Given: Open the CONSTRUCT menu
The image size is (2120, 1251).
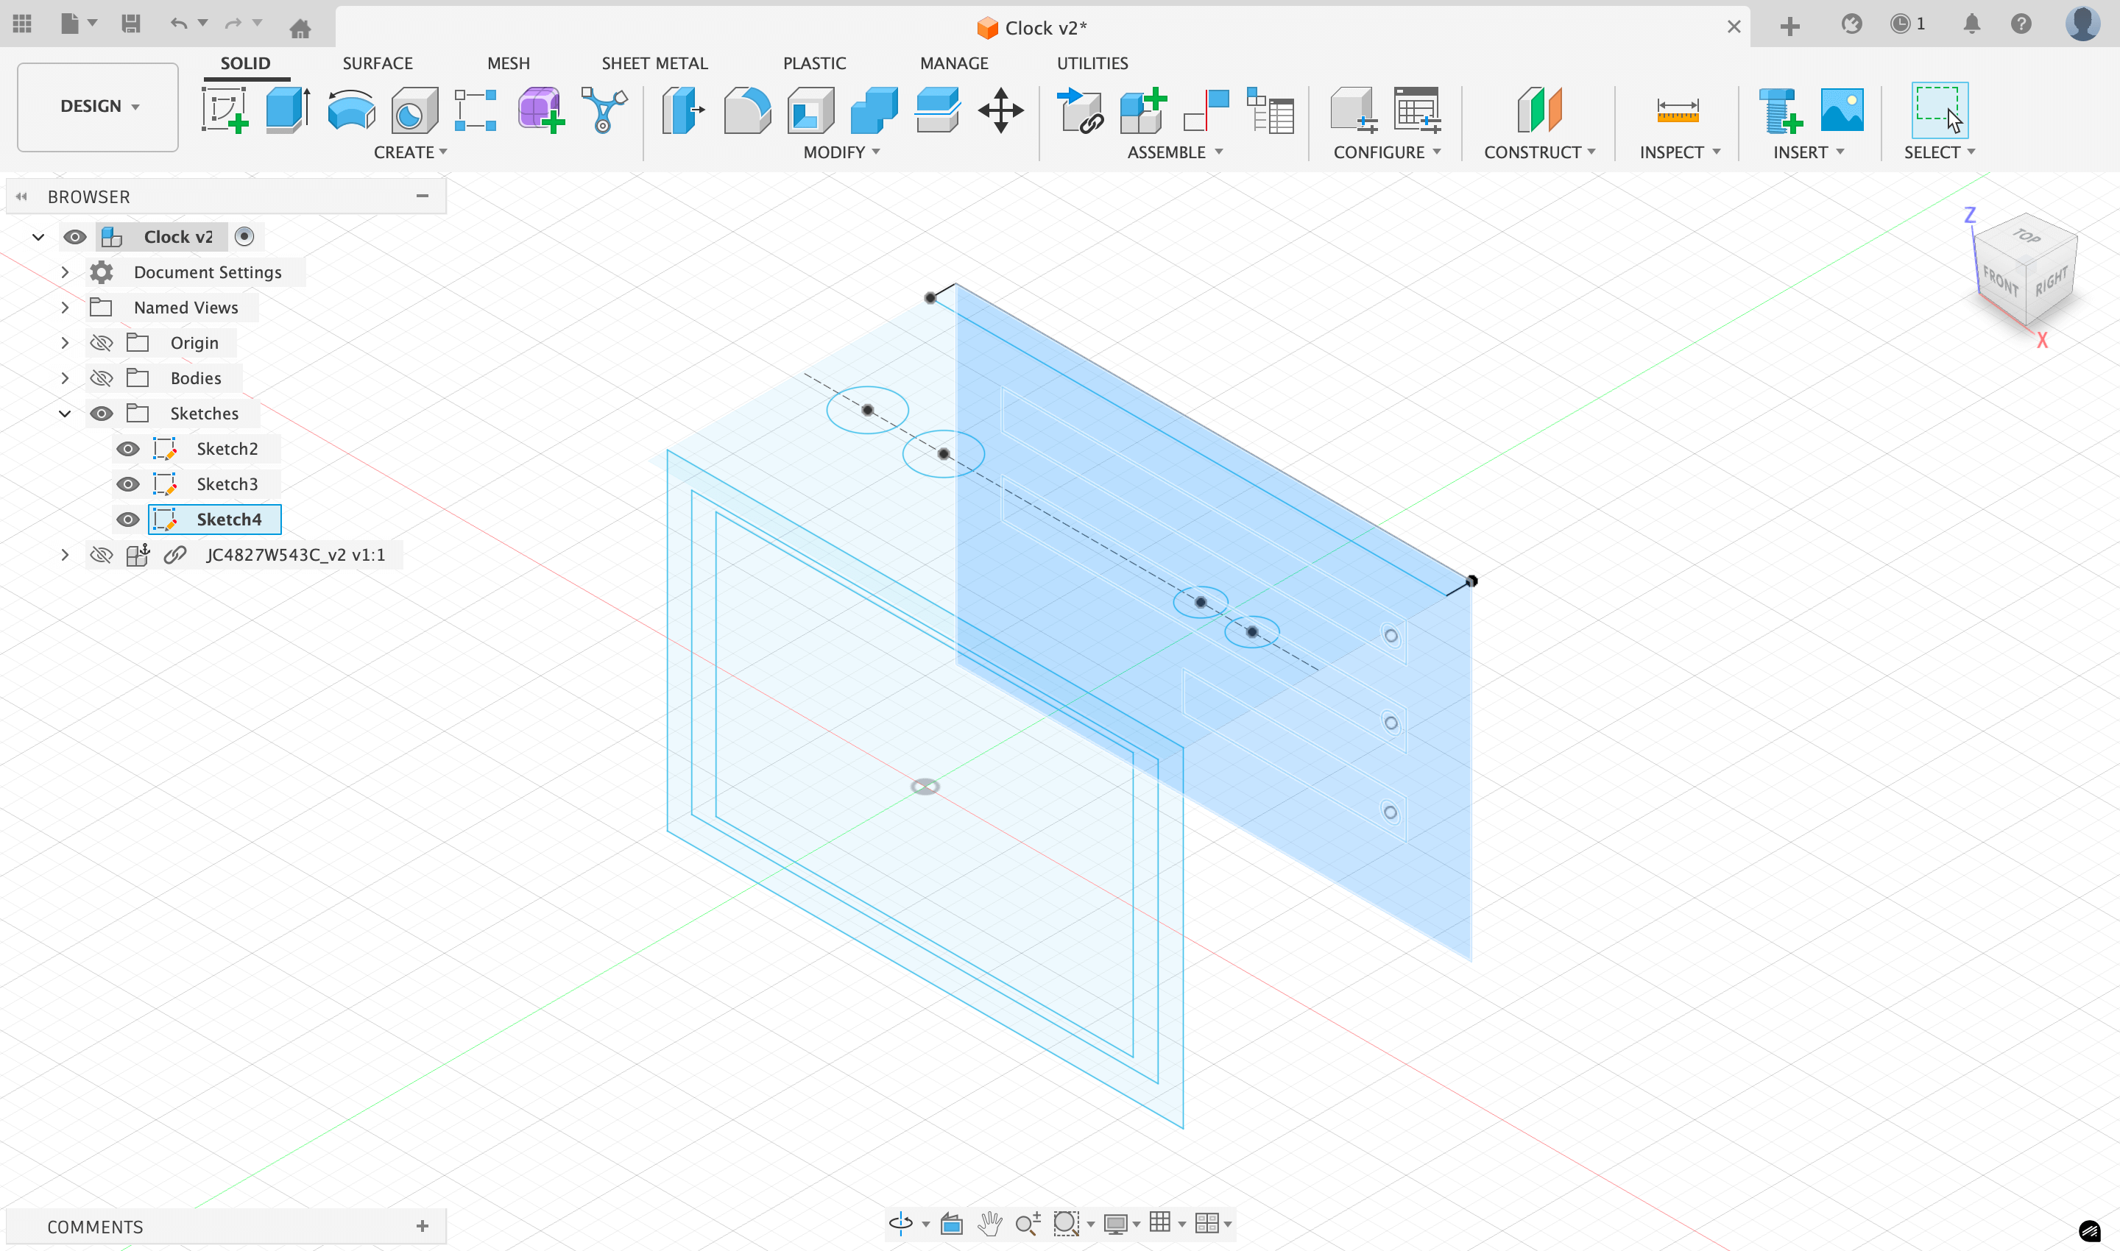Looking at the screenshot, I should click(1539, 152).
